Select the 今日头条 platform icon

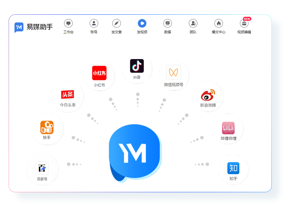point(67,95)
